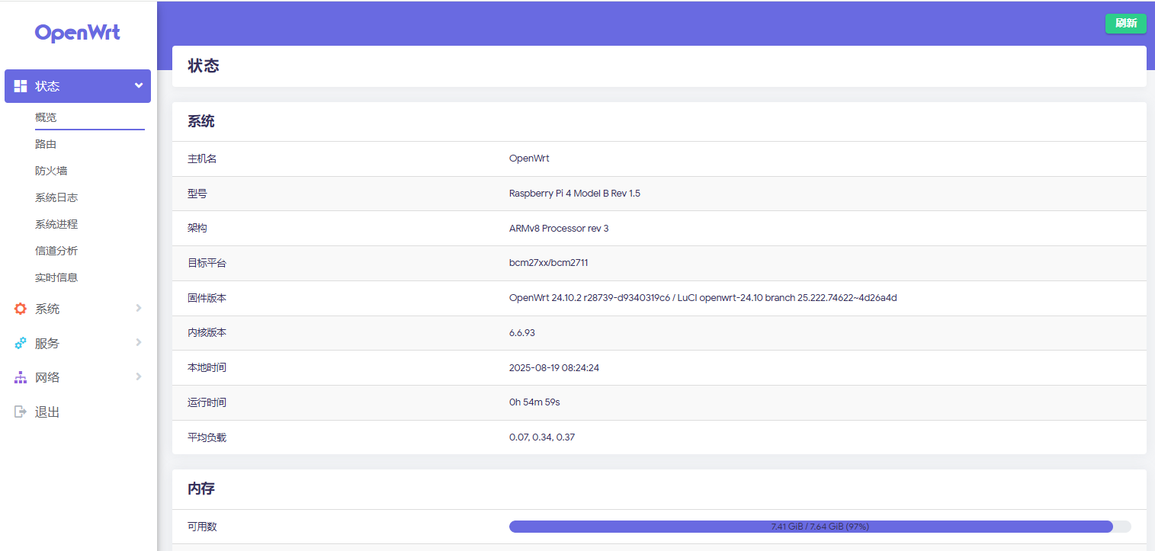Click the 本地时间 row label

(x=207, y=367)
